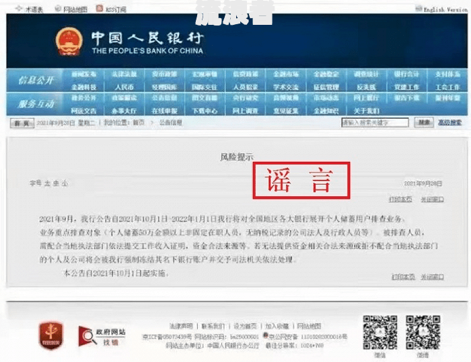The height and width of the screenshot is (362, 471).
Task: Select 央行研究 in the menu
Action: [246, 98]
